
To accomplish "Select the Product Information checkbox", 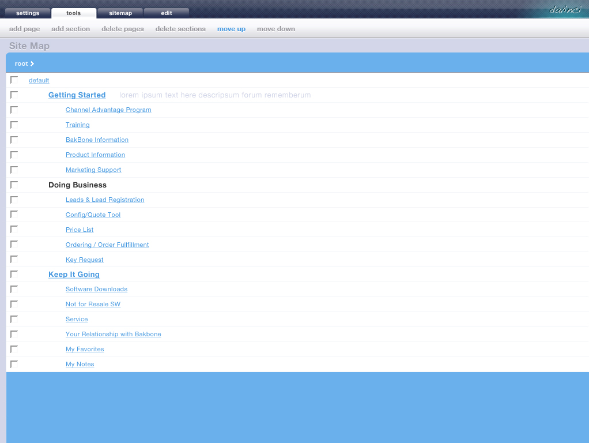I will (x=14, y=155).
